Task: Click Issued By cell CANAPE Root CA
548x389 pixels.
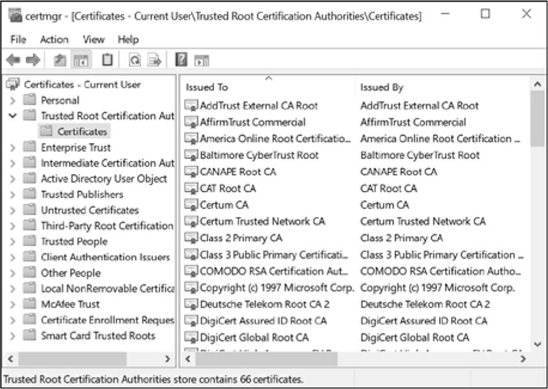Action: [x=399, y=172]
